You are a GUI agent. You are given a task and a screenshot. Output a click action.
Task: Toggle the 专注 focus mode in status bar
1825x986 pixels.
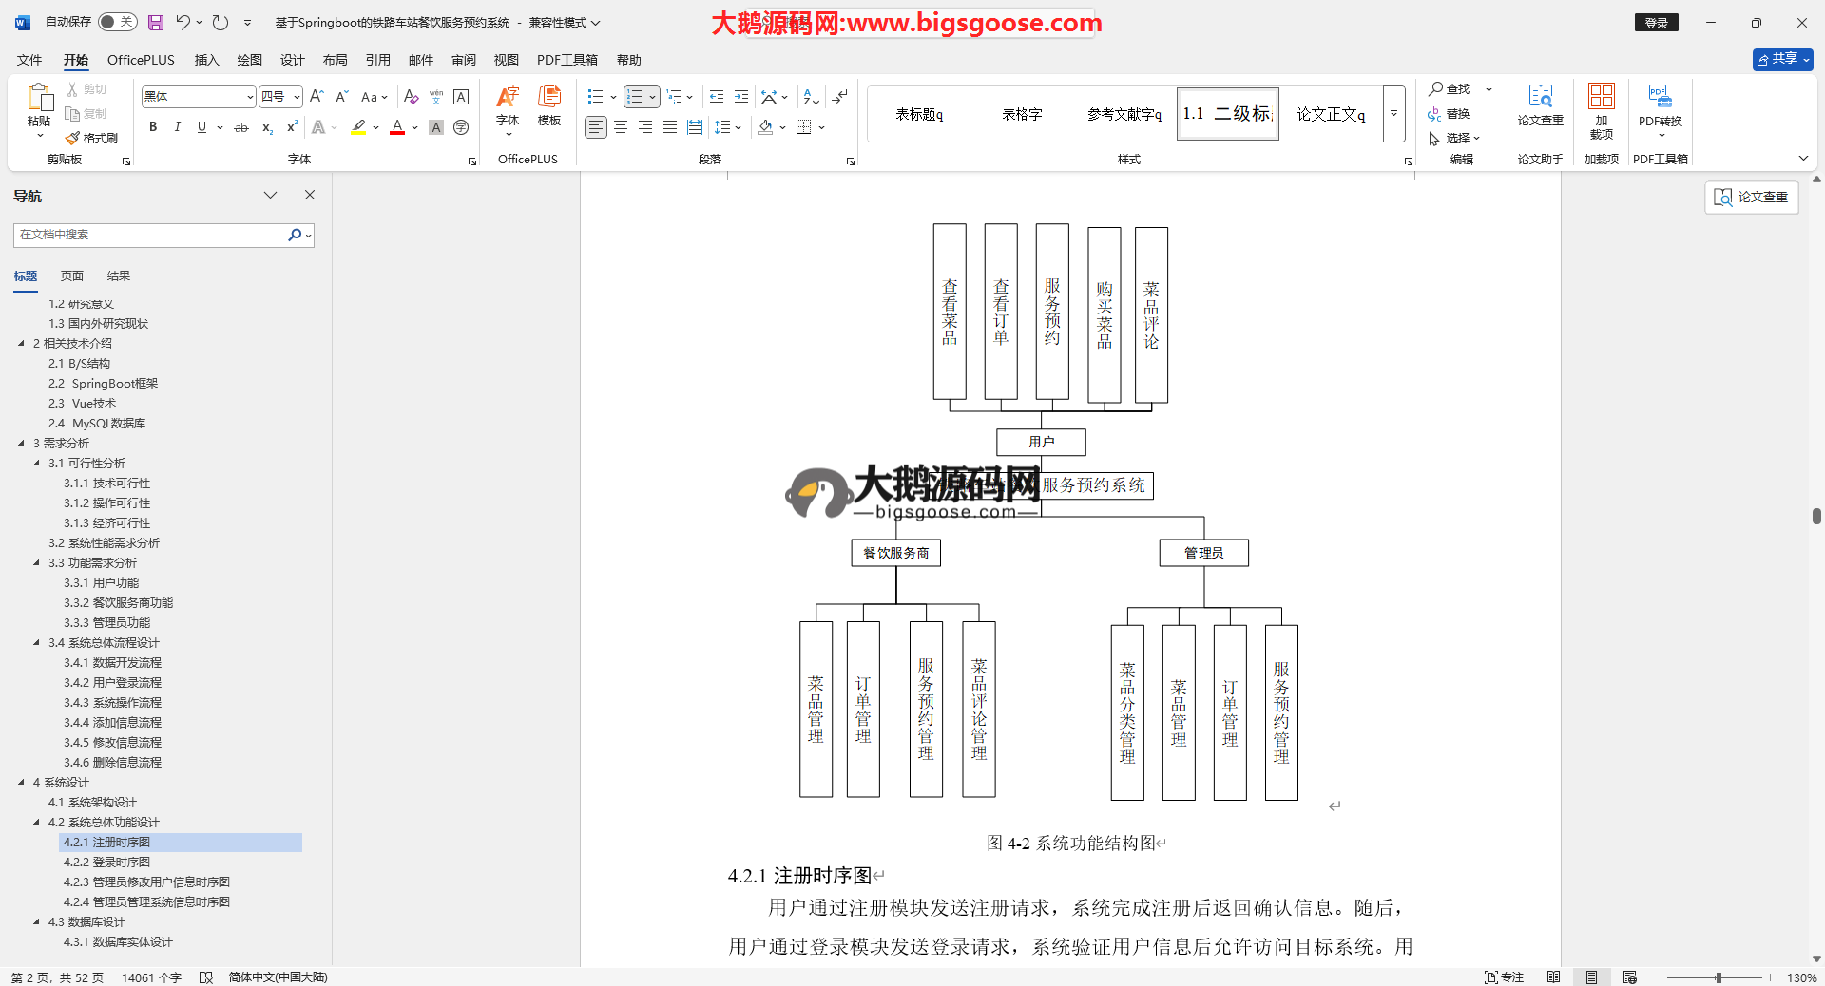coord(1504,977)
